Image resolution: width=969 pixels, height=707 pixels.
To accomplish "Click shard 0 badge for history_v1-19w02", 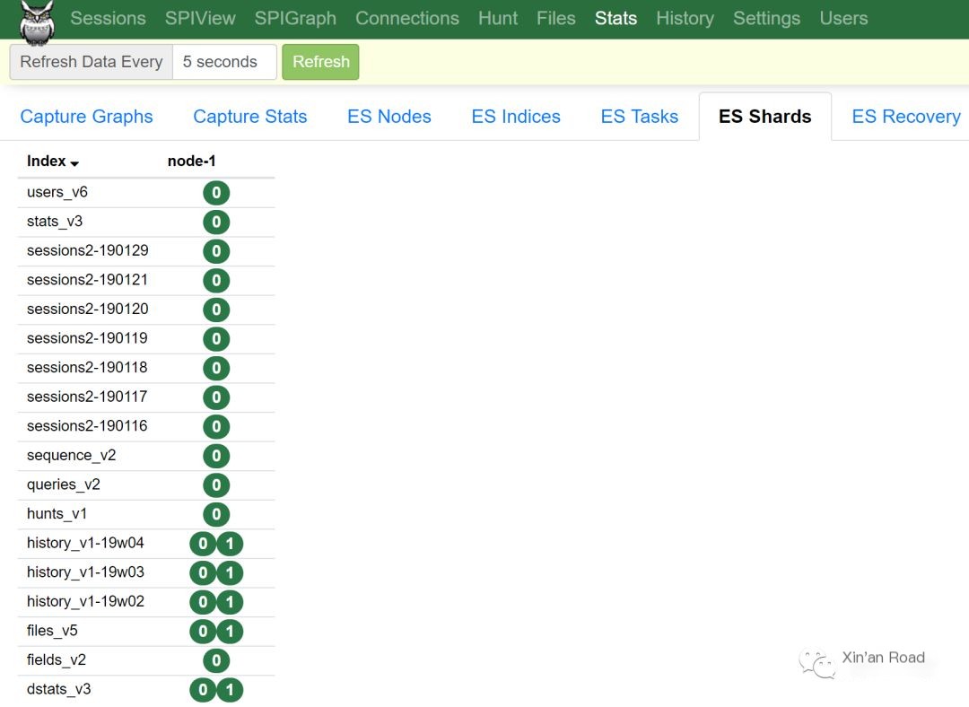I will click(203, 602).
